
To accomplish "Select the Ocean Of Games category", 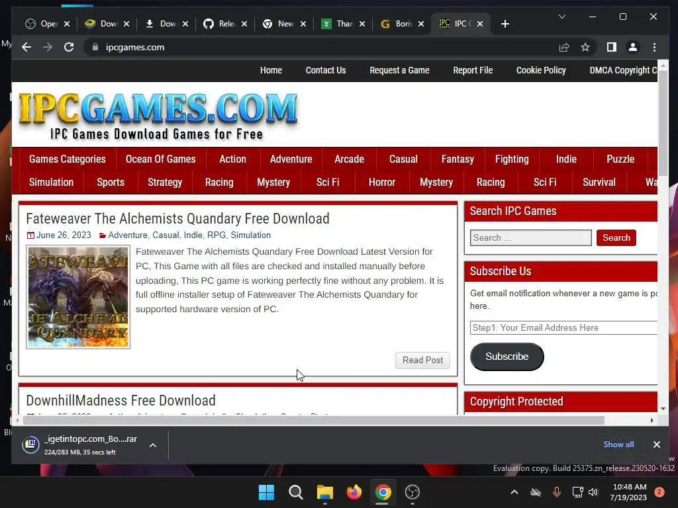I will (x=160, y=159).
